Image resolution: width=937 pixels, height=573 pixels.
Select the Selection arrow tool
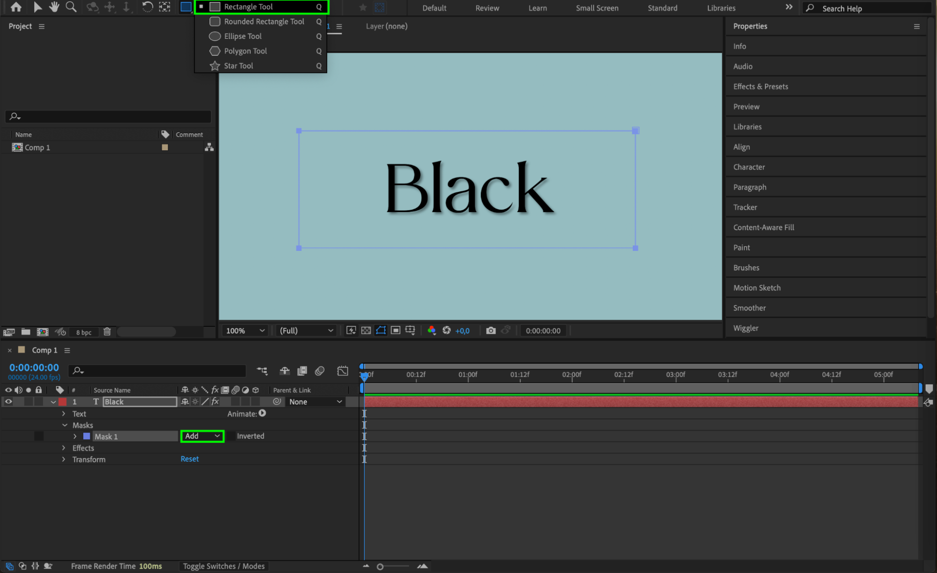[x=37, y=7]
